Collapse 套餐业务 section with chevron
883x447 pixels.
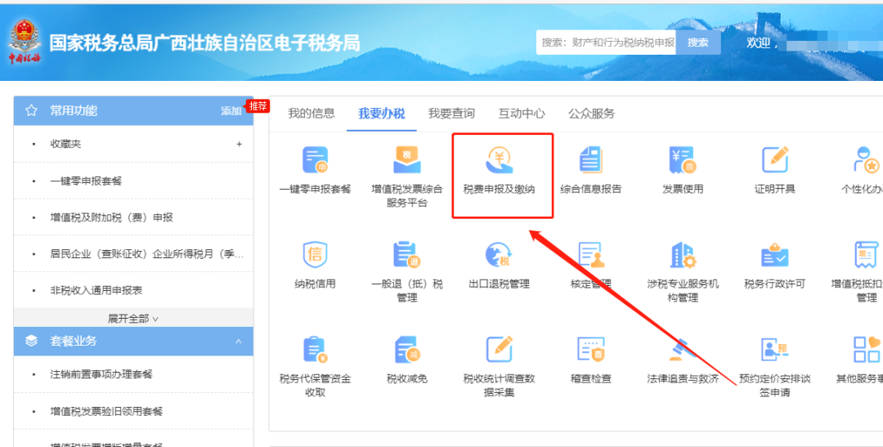pos(239,342)
